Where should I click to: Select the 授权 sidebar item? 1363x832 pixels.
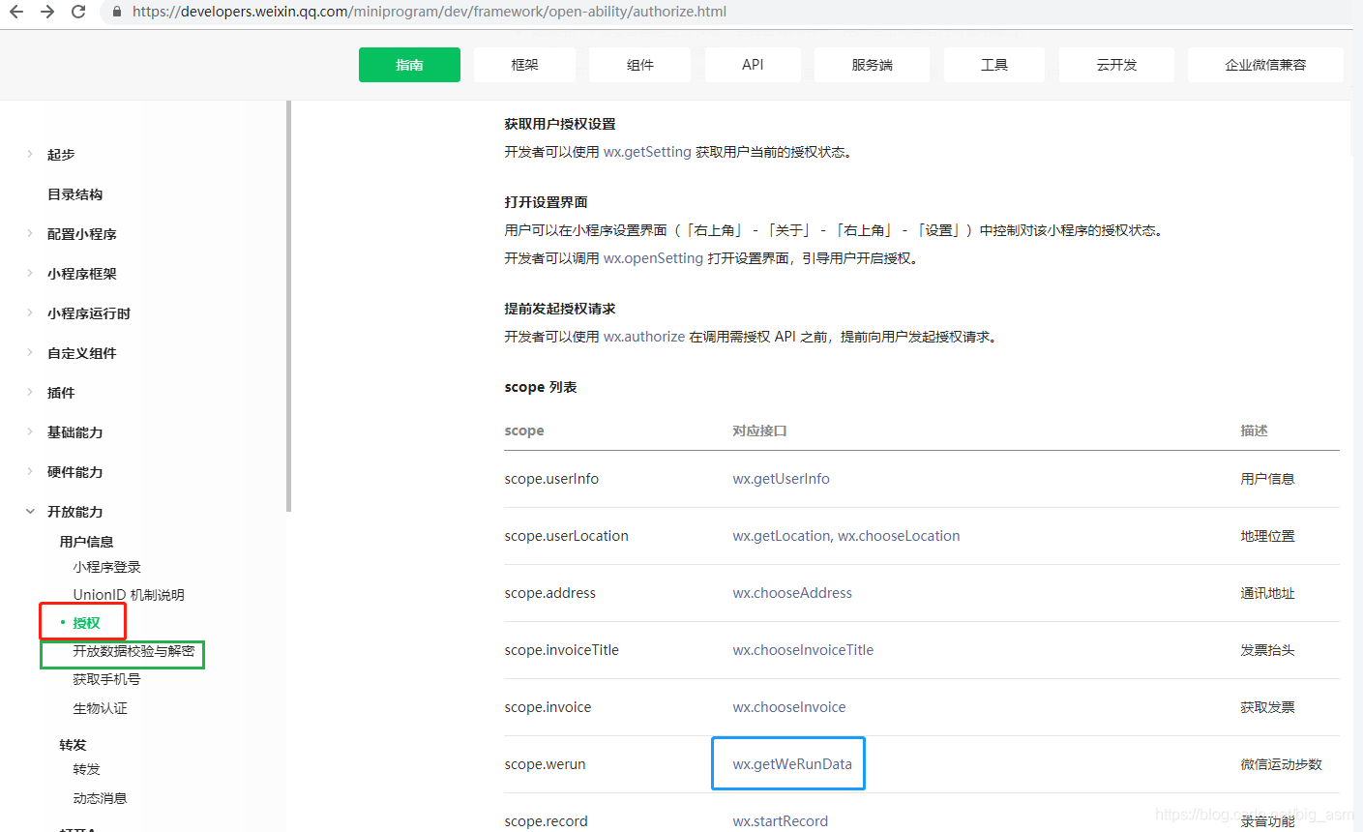click(86, 623)
